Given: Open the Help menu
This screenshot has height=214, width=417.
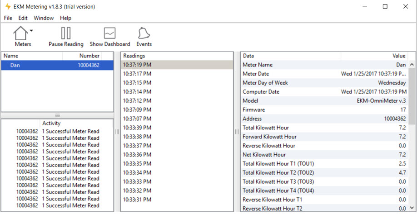Looking at the screenshot, I should pyautogui.click(x=66, y=18).
